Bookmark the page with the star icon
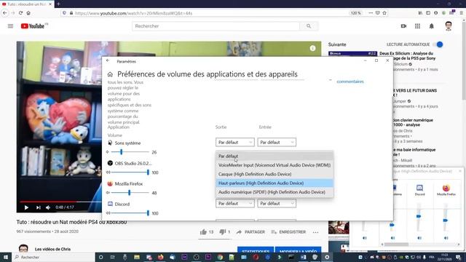The height and width of the screenshot is (262, 466). pyautogui.click(x=384, y=13)
